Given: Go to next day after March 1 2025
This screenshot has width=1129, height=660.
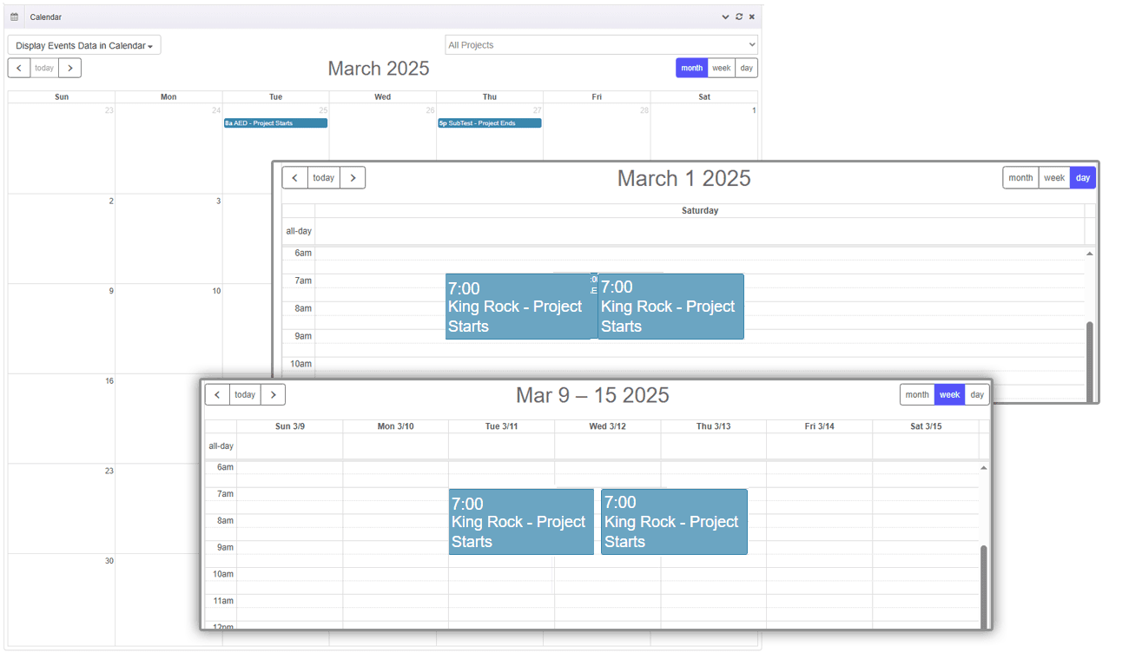Looking at the screenshot, I should click(x=352, y=178).
